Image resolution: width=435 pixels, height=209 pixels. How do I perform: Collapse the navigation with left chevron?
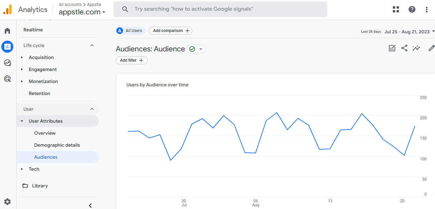point(90,205)
